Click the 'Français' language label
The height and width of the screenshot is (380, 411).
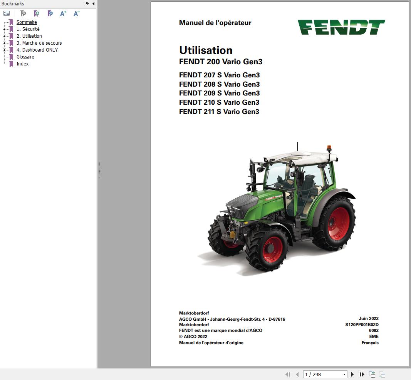pyautogui.click(x=370, y=343)
